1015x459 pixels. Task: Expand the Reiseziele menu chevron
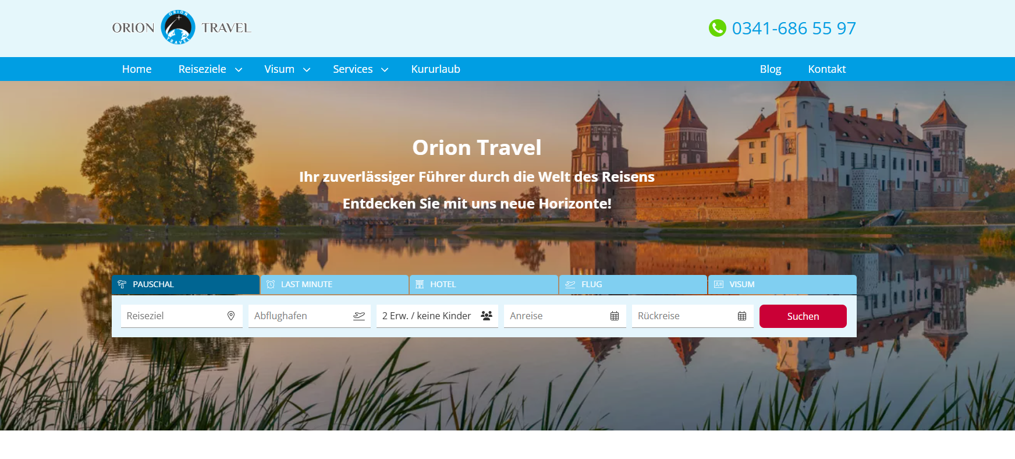(239, 70)
